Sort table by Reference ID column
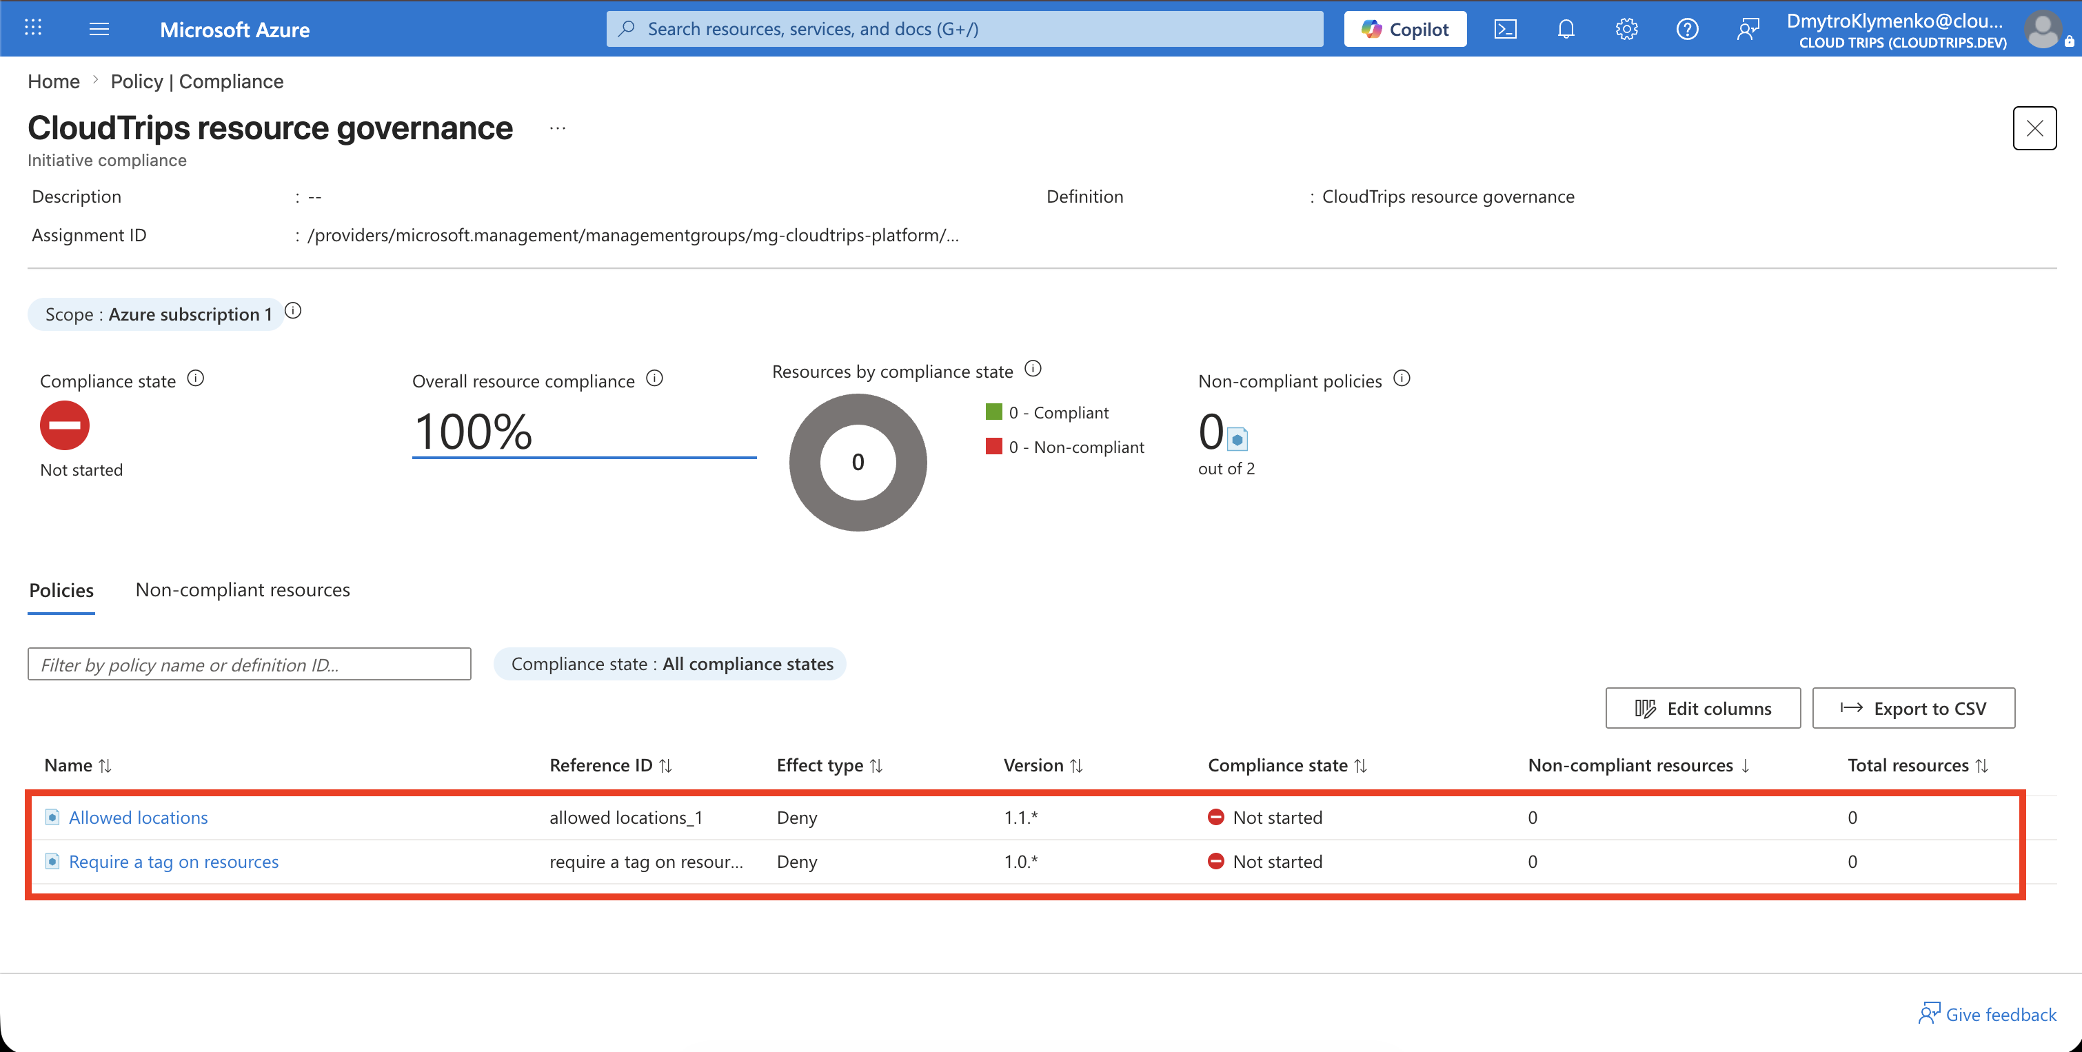The height and width of the screenshot is (1052, 2082). [x=611, y=765]
